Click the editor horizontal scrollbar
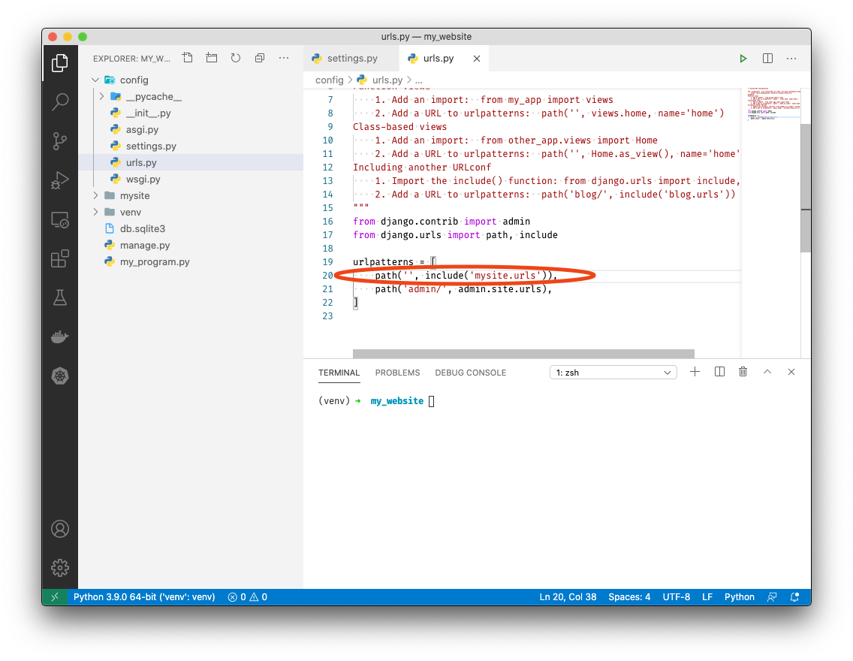 [523, 354]
